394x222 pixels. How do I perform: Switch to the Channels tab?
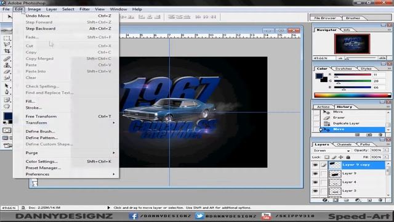click(344, 144)
